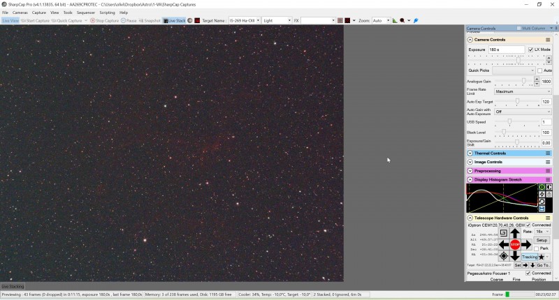The height and width of the screenshot is (300, 559).
Task: Click the telescope Setup button
Action: (542, 240)
